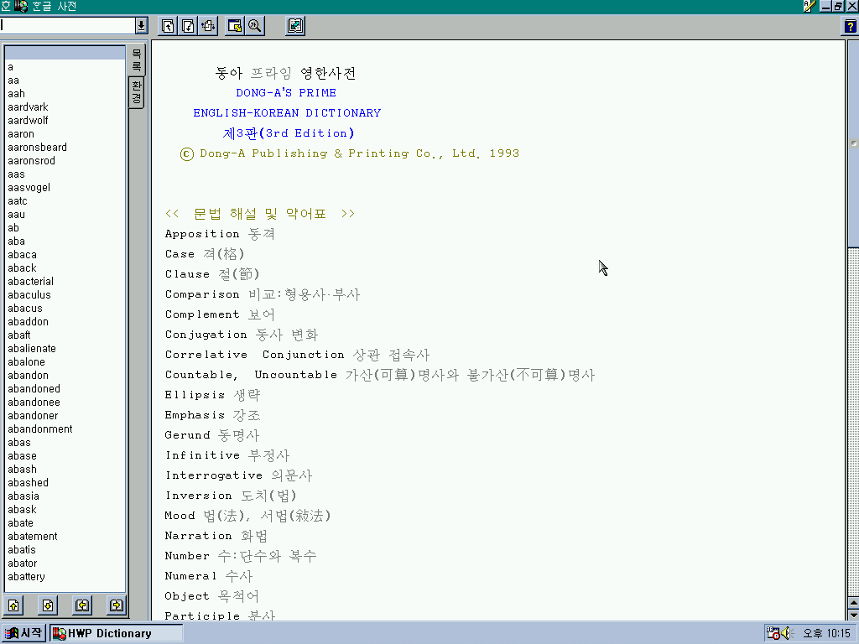This screenshot has height=644, width=859.
Task: Click the 'Infinitive 부정사' grammar entry
Action: click(227, 455)
